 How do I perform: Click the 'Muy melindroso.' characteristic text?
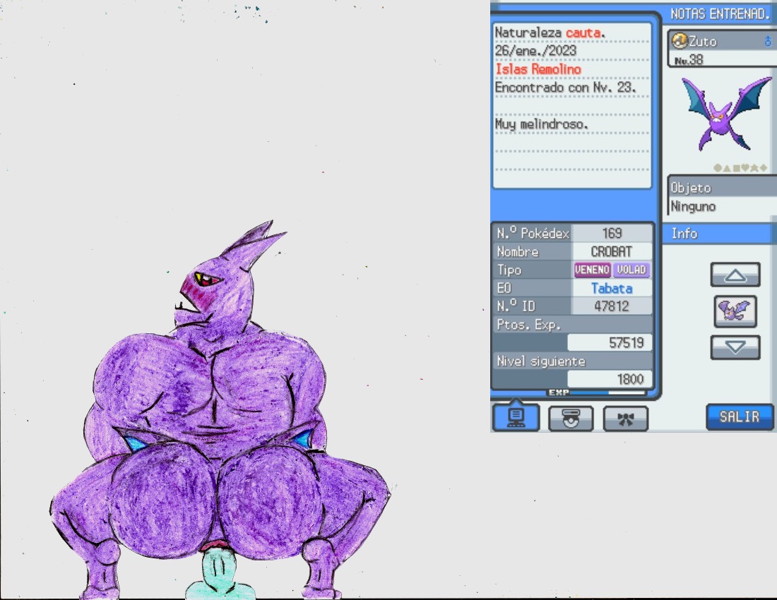(542, 124)
